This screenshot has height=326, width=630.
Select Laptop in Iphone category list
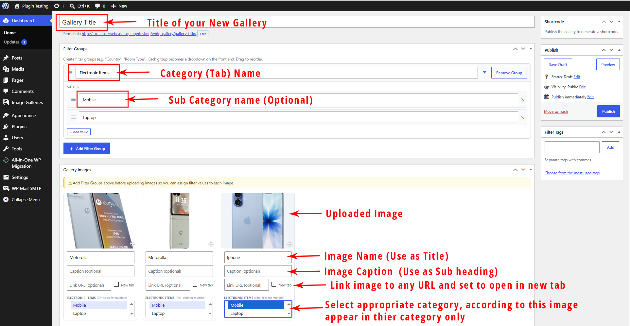coord(256,313)
